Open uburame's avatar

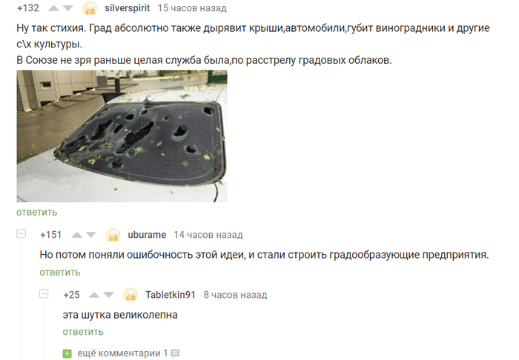pyautogui.click(x=113, y=235)
